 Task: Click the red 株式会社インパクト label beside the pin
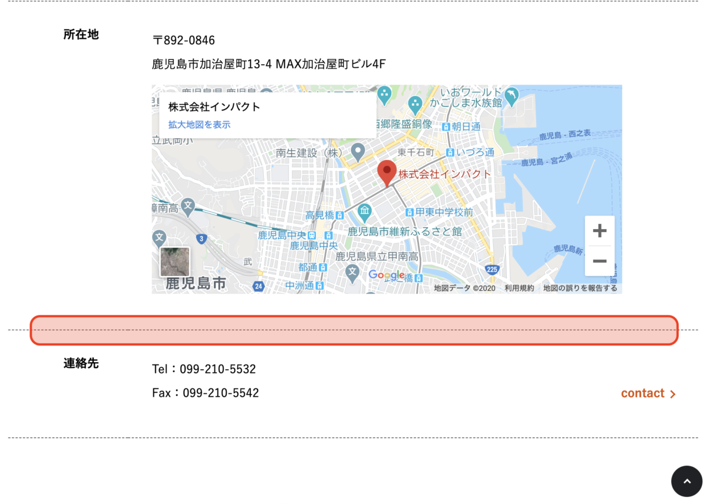(x=445, y=174)
